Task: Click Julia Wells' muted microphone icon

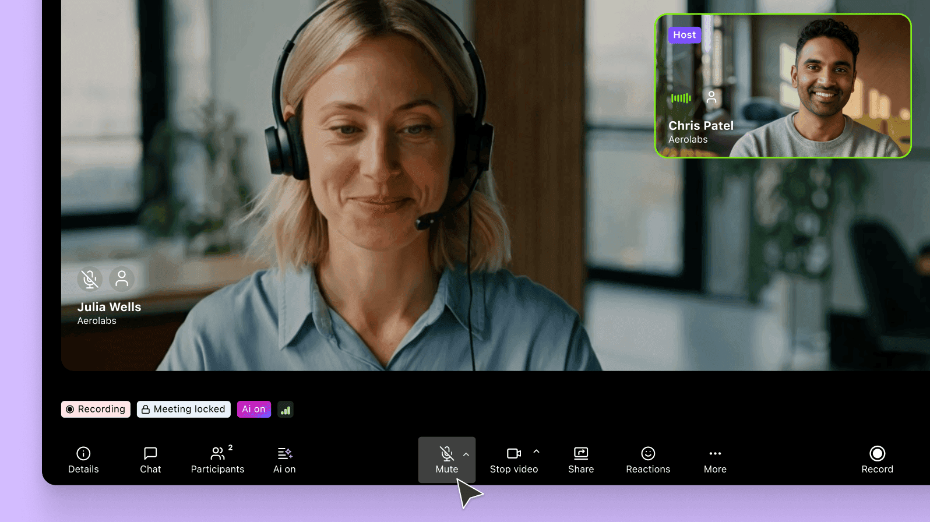Action: [x=90, y=279]
